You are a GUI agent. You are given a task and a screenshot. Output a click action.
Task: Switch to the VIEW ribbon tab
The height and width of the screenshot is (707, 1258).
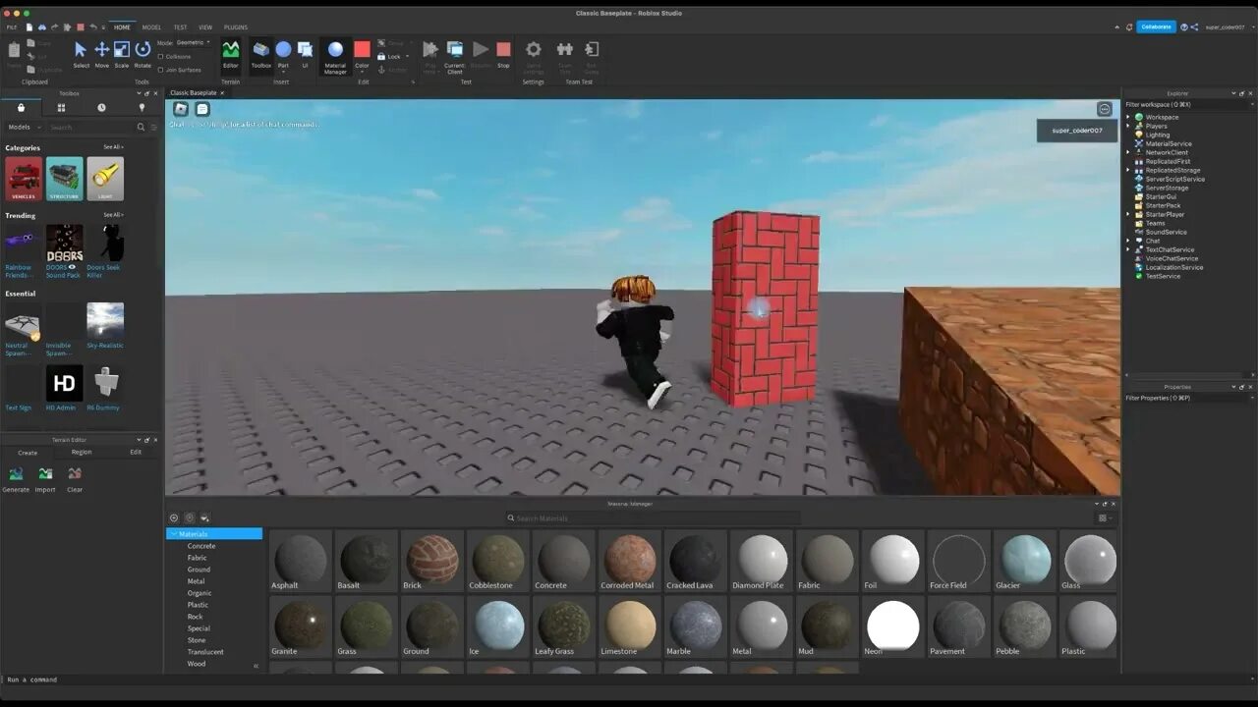click(x=205, y=27)
